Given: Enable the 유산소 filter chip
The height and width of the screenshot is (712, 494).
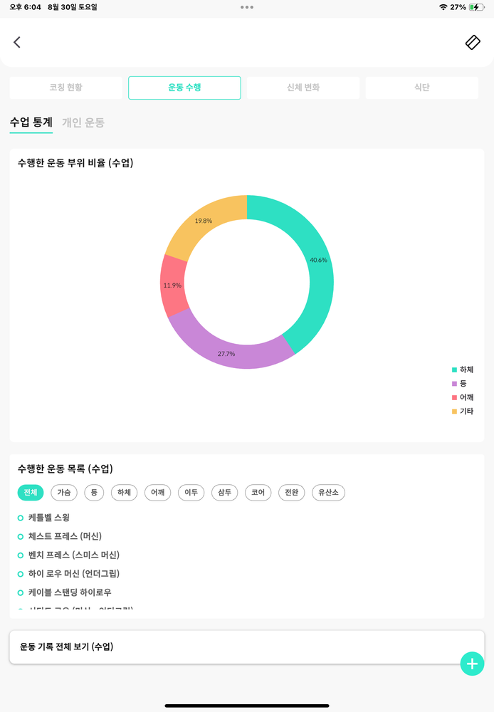Looking at the screenshot, I should click(x=328, y=493).
